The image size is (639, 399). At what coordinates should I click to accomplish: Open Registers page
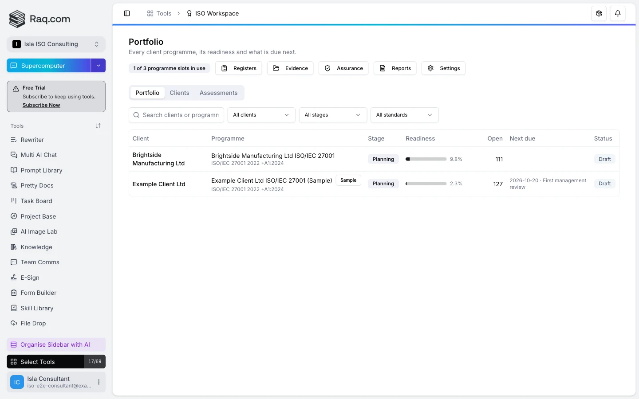(239, 68)
